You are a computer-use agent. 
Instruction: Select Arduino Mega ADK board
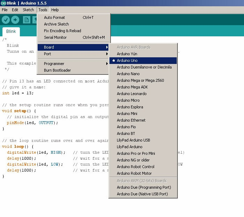(143, 87)
